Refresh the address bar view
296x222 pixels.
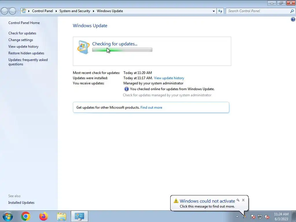(220, 11)
